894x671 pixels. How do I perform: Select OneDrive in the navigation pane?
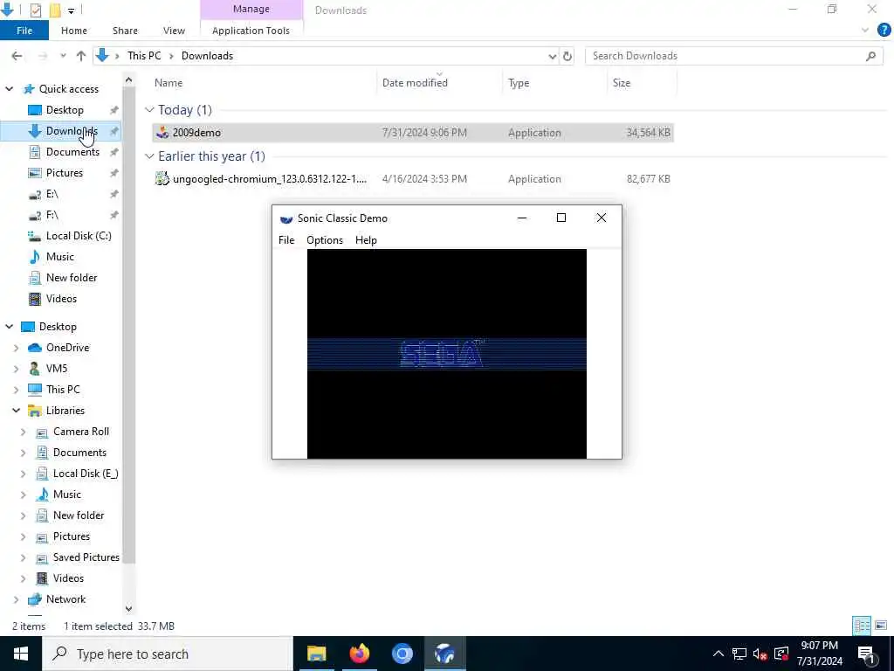coord(67,348)
